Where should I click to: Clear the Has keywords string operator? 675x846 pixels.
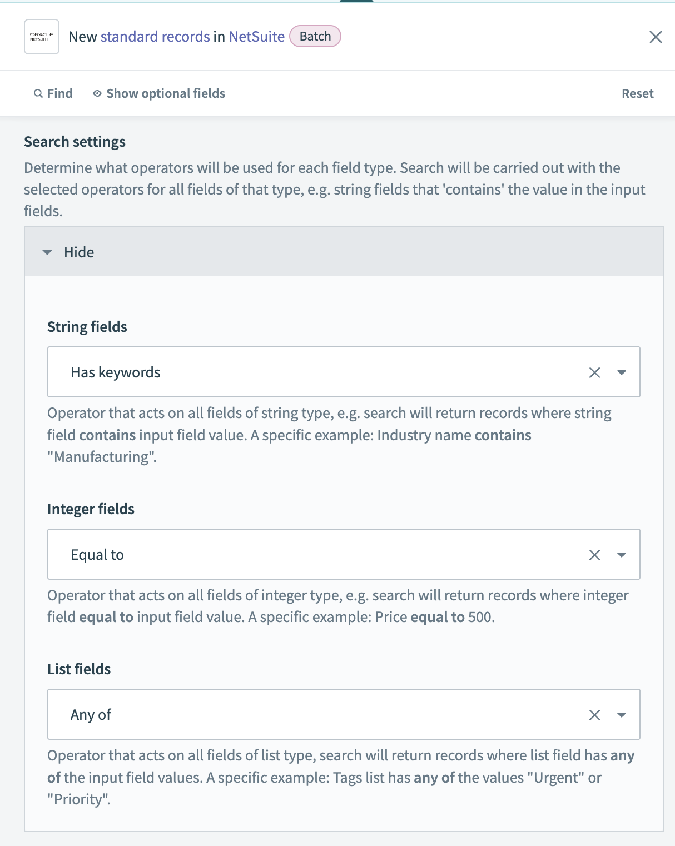[595, 372]
